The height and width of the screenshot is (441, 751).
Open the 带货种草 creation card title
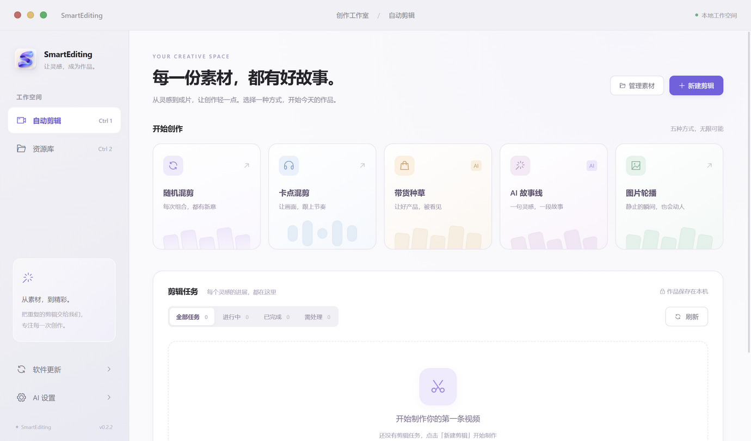click(x=410, y=193)
